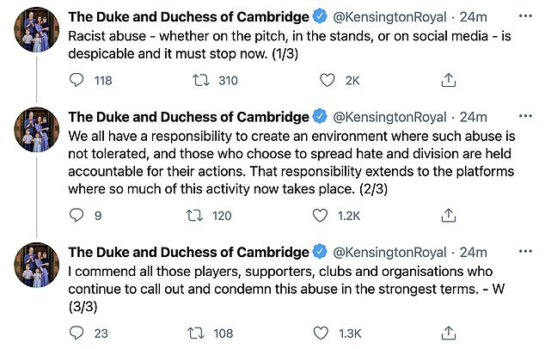Screen dimensions: 545x349
Task: Click the display name on first tweet
Action: [x=187, y=17]
